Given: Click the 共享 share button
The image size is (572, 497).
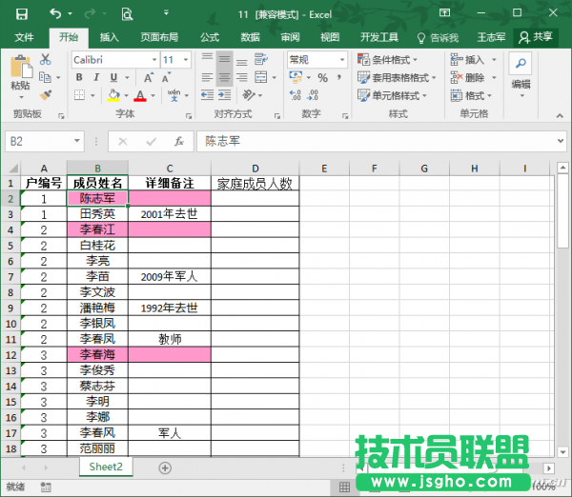Looking at the screenshot, I should 536,37.
